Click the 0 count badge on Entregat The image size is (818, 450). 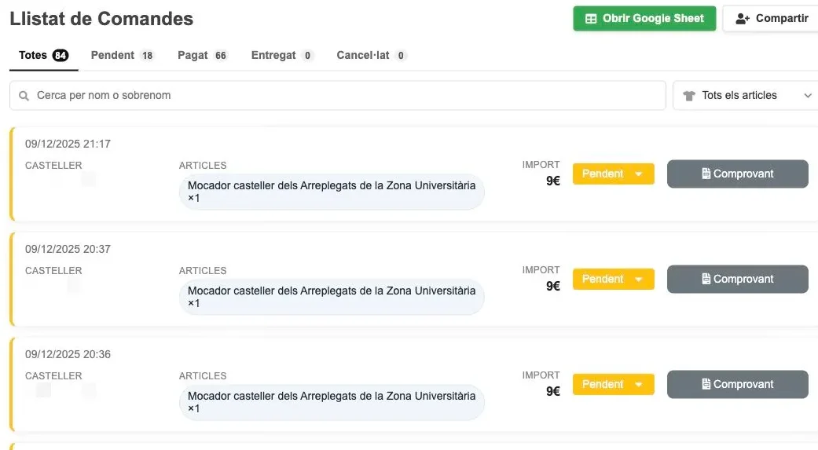coord(307,55)
